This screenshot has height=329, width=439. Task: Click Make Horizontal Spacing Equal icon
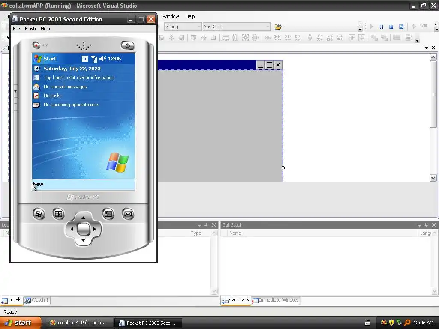pyautogui.click(x=268, y=38)
